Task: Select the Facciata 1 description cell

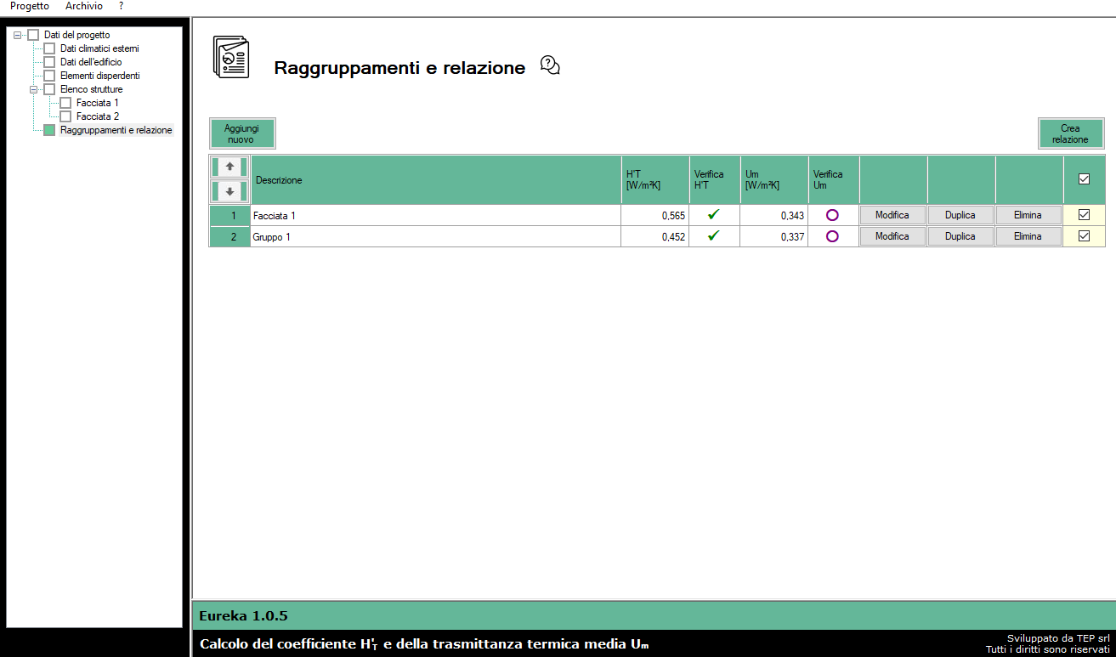Action: tap(435, 216)
